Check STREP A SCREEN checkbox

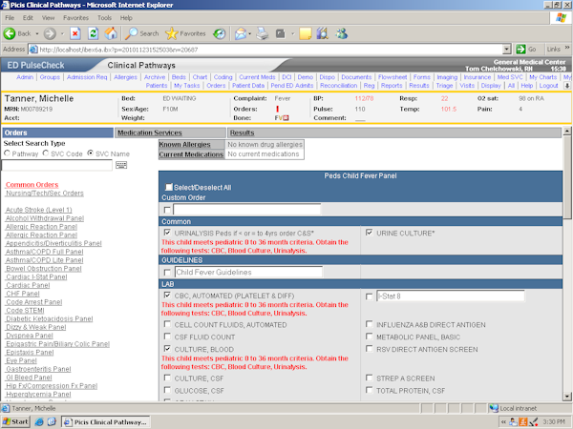(369, 378)
